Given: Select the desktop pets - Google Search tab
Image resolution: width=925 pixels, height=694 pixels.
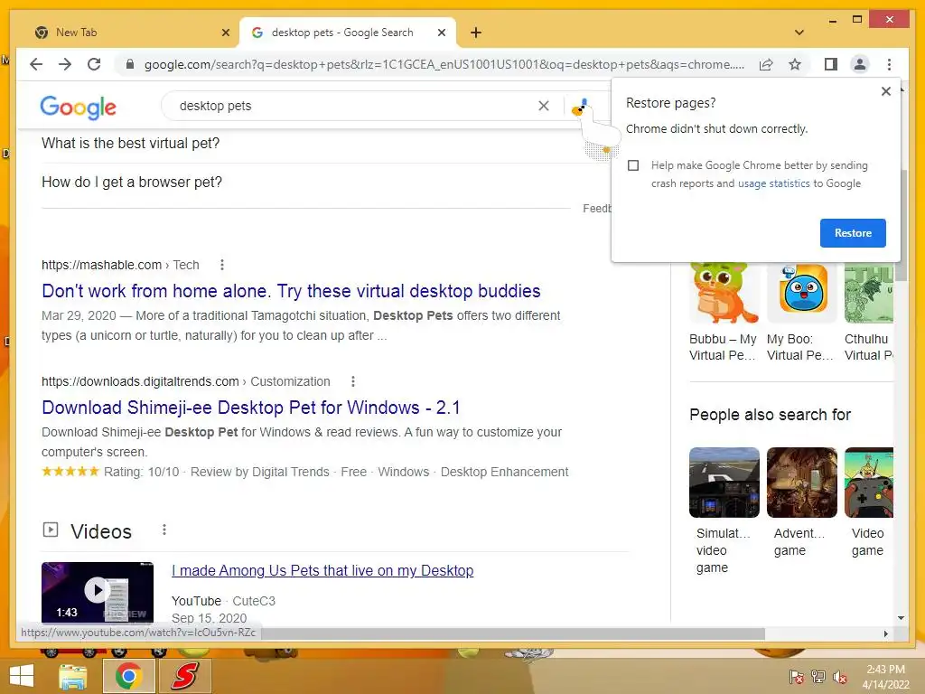Looking at the screenshot, I should coord(348,33).
